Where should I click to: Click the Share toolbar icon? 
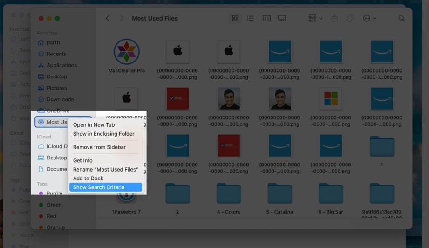tap(334, 18)
